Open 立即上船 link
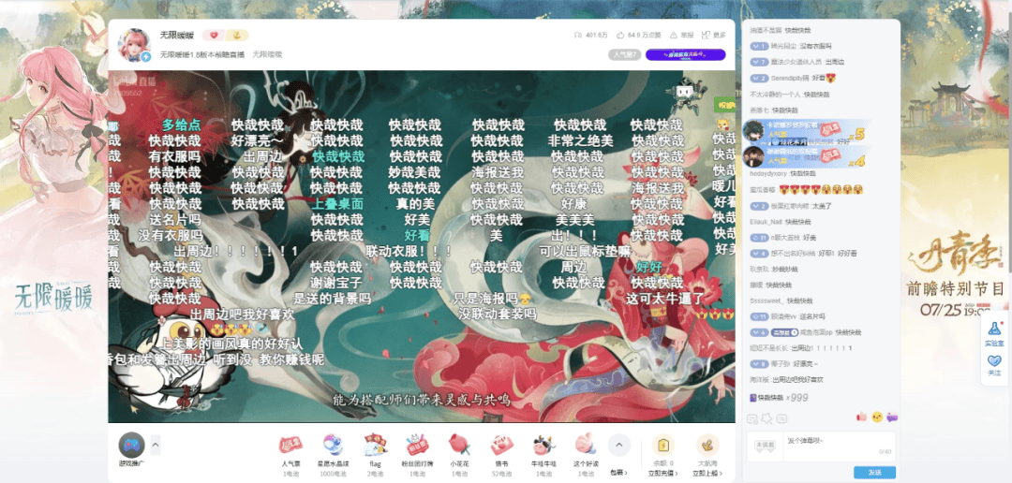This screenshot has width=1012, height=483. pyautogui.click(x=707, y=474)
